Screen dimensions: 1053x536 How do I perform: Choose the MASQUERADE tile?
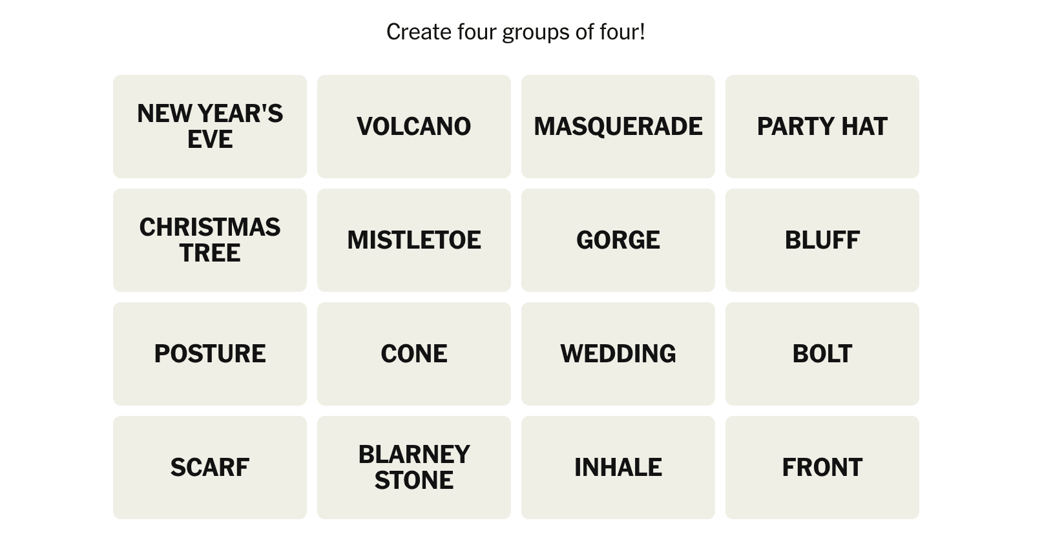(x=618, y=127)
